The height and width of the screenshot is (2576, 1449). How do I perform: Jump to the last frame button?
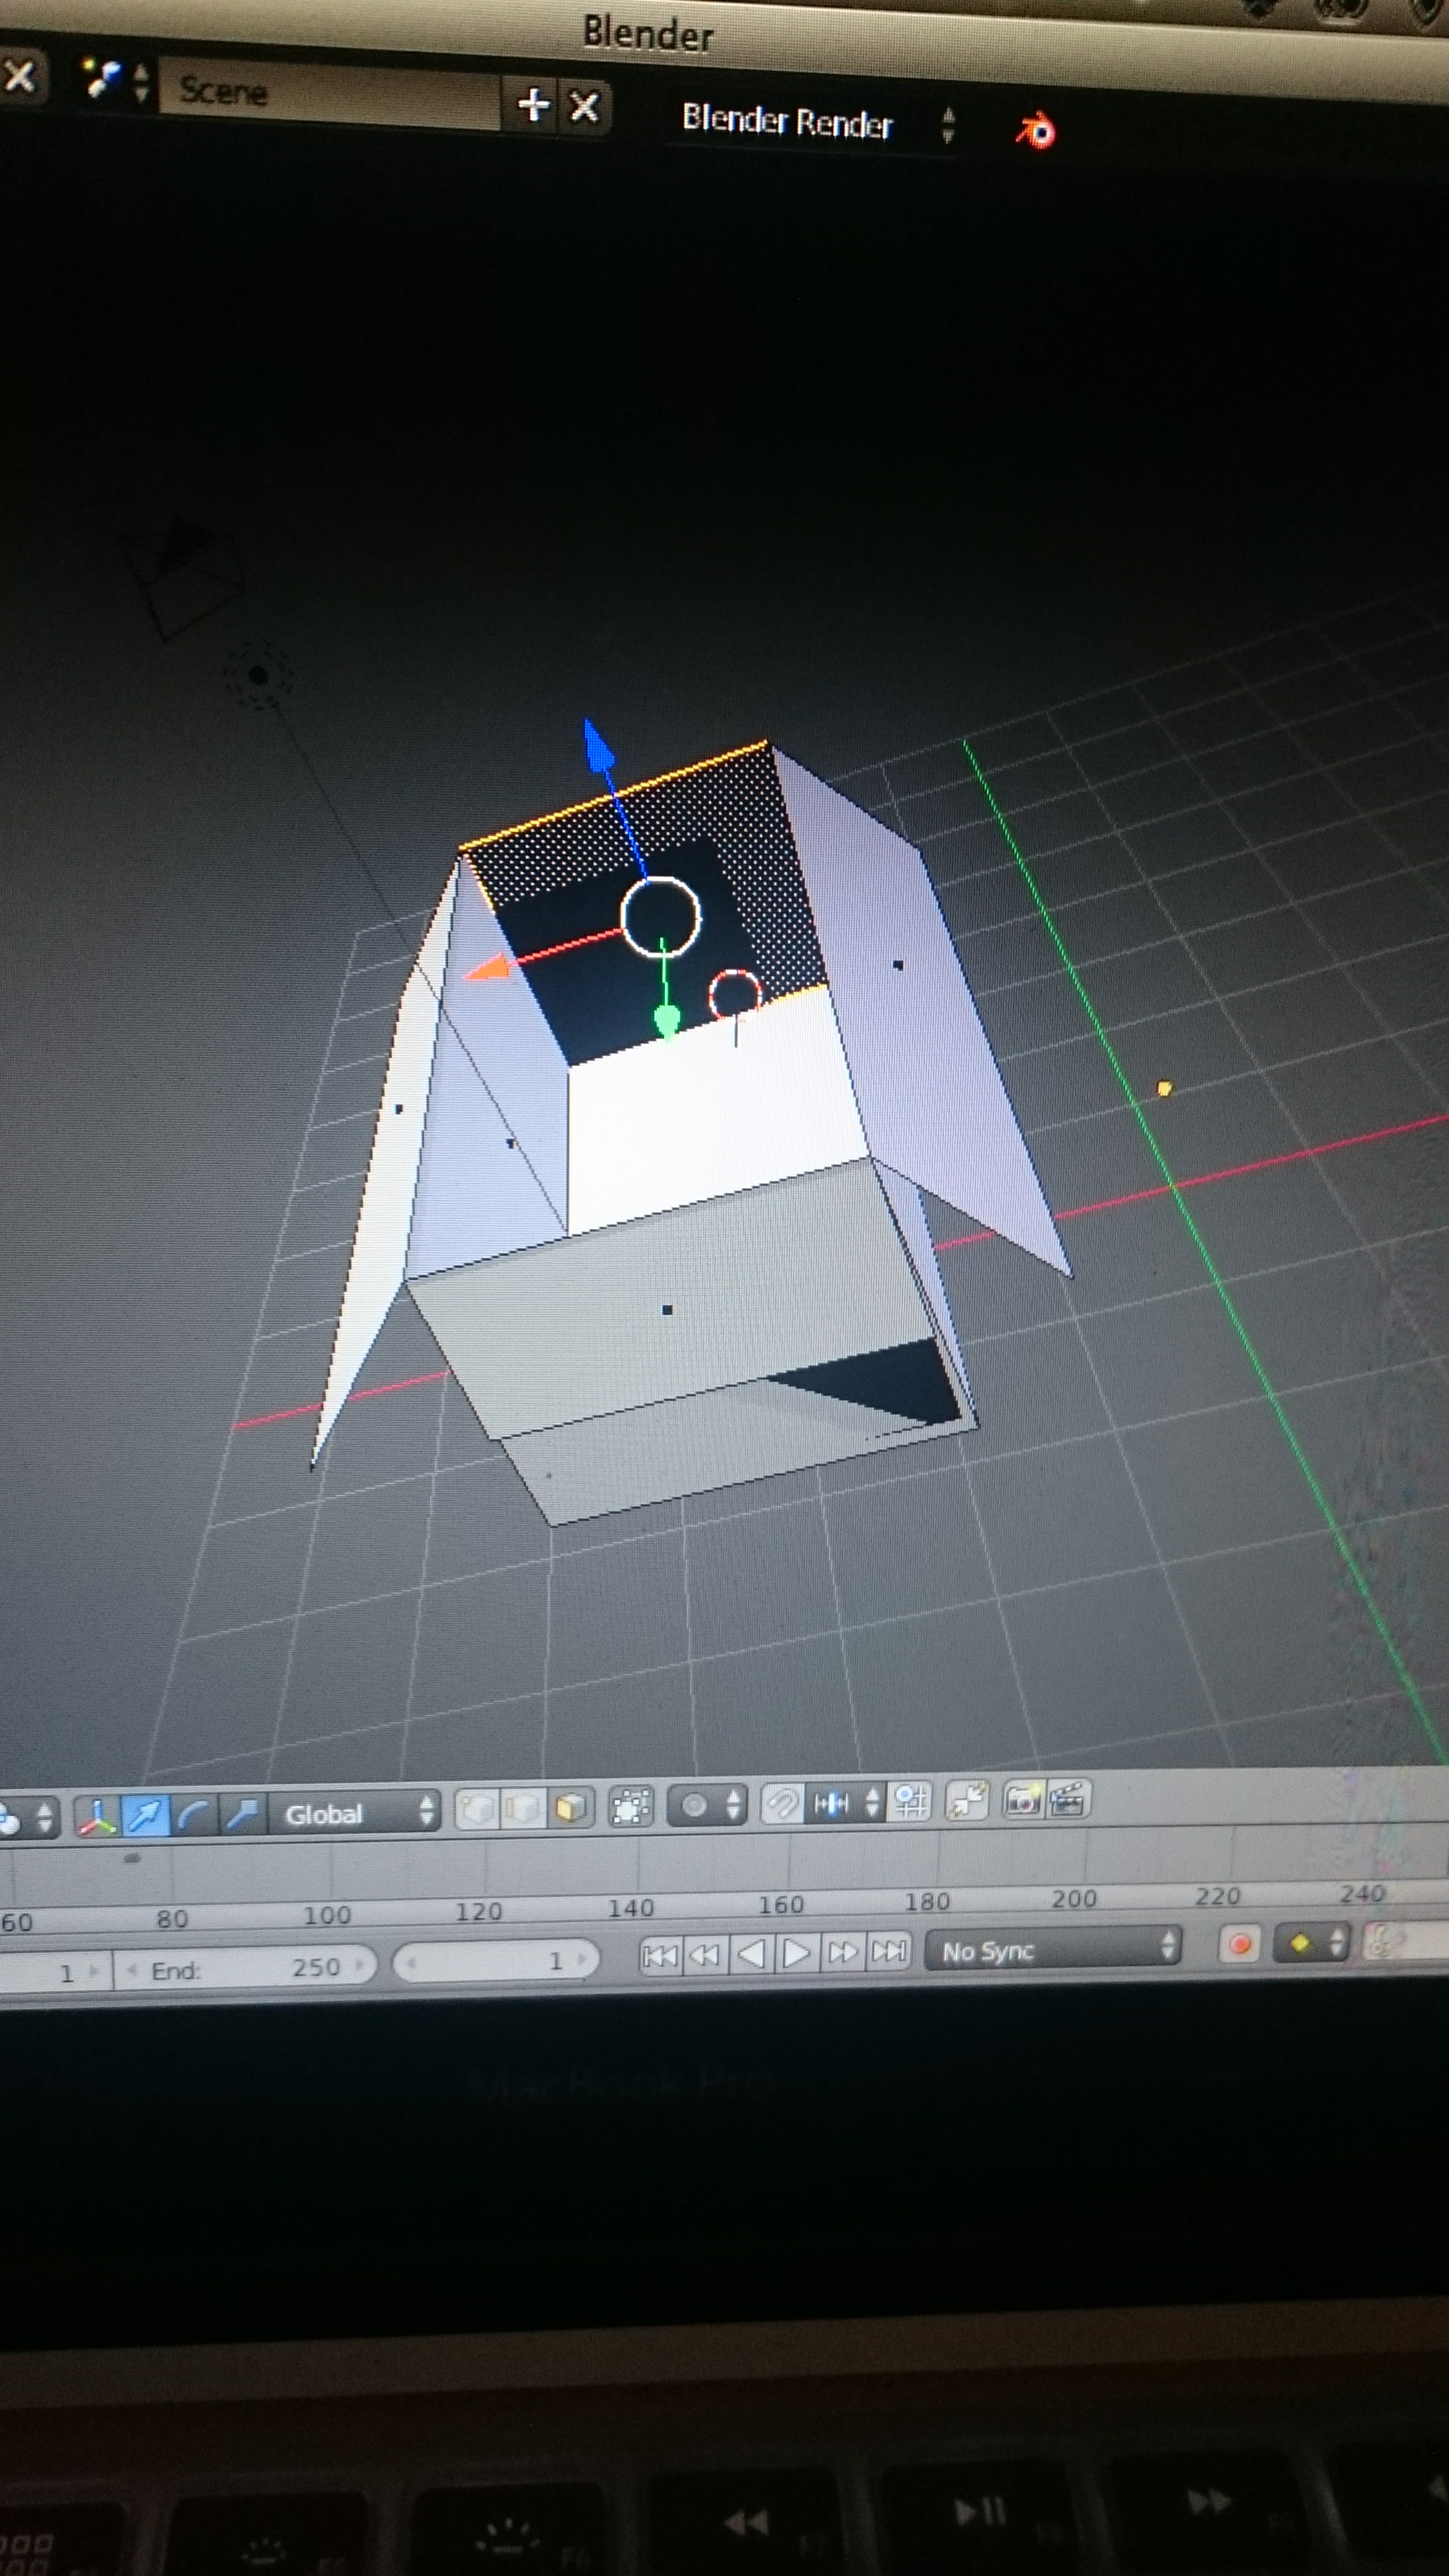click(x=889, y=1951)
